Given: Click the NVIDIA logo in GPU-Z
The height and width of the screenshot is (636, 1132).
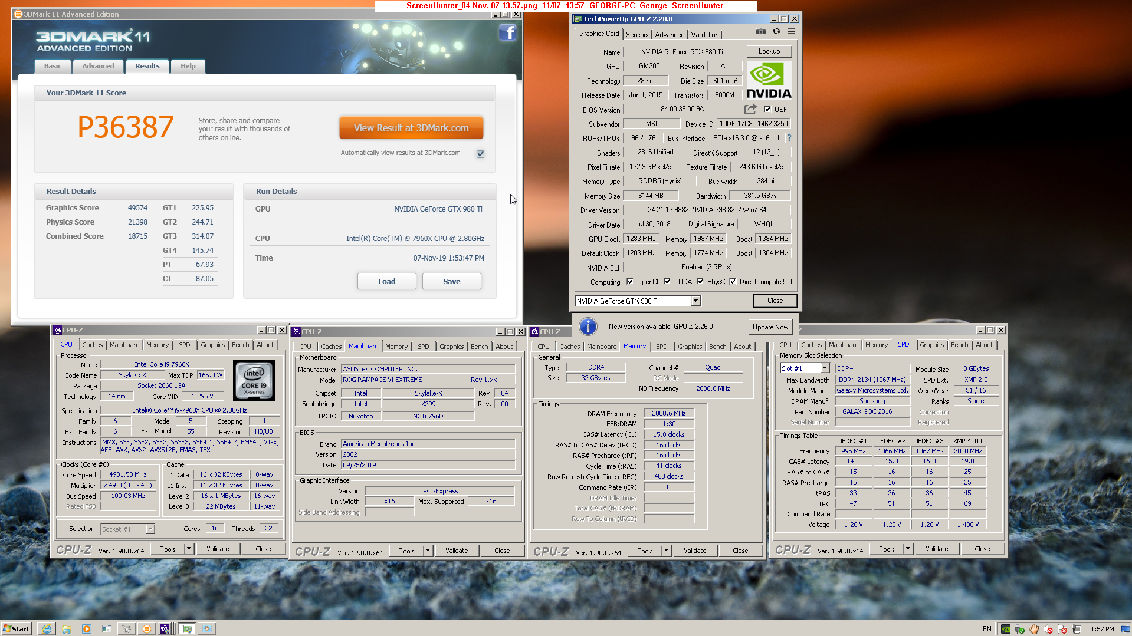Looking at the screenshot, I should [x=769, y=81].
